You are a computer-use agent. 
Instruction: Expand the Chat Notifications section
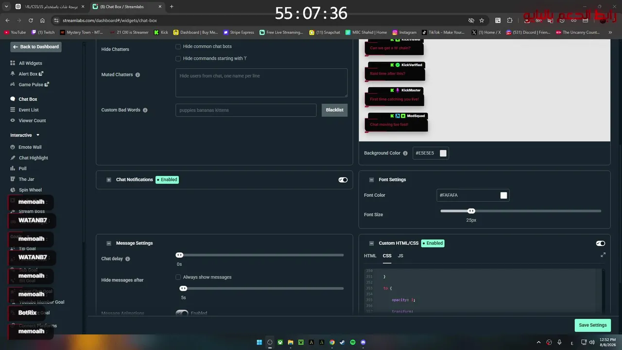pos(109,180)
